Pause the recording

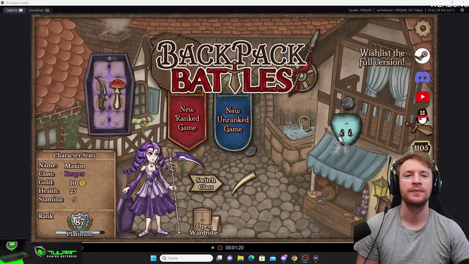213,247
